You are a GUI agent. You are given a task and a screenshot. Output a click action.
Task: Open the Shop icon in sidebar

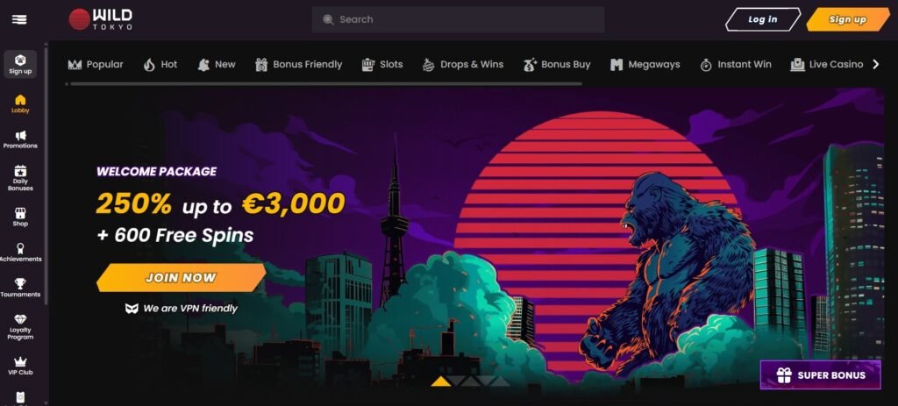pyautogui.click(x=20, y=213)
